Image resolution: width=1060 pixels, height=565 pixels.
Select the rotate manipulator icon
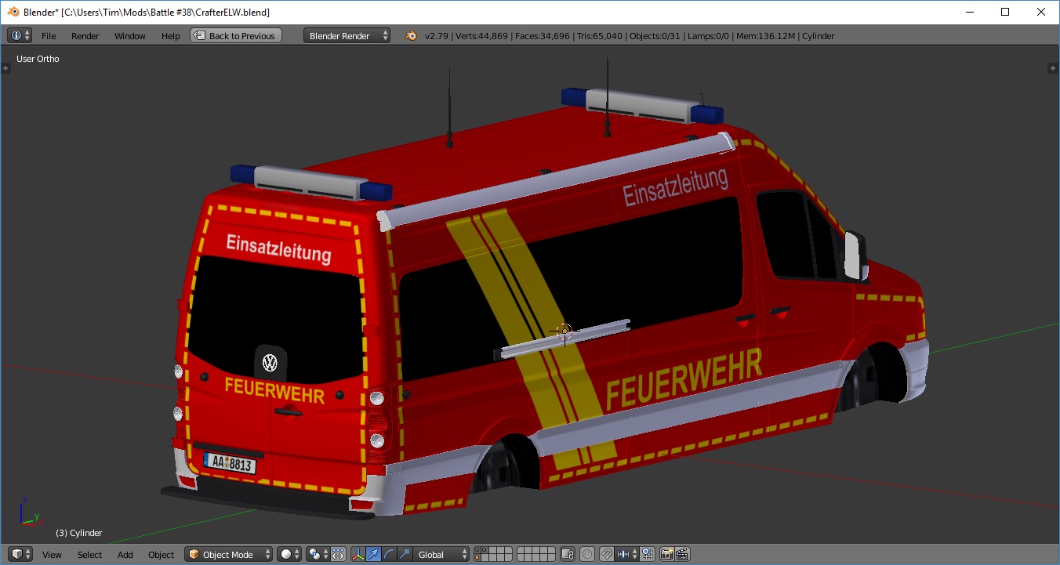(x=389, y=554)
